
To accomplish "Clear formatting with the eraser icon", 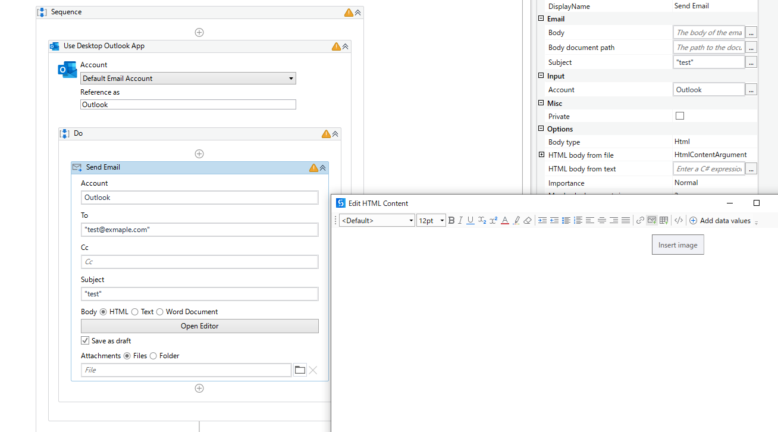I will (x=527, y=220).
